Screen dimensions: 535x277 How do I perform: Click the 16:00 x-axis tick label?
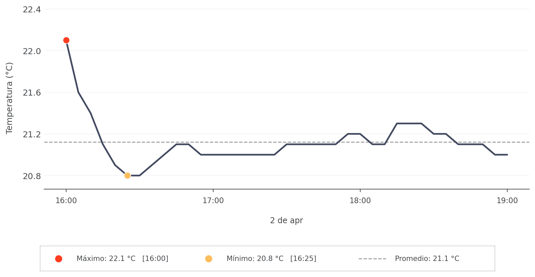(66, 201)
